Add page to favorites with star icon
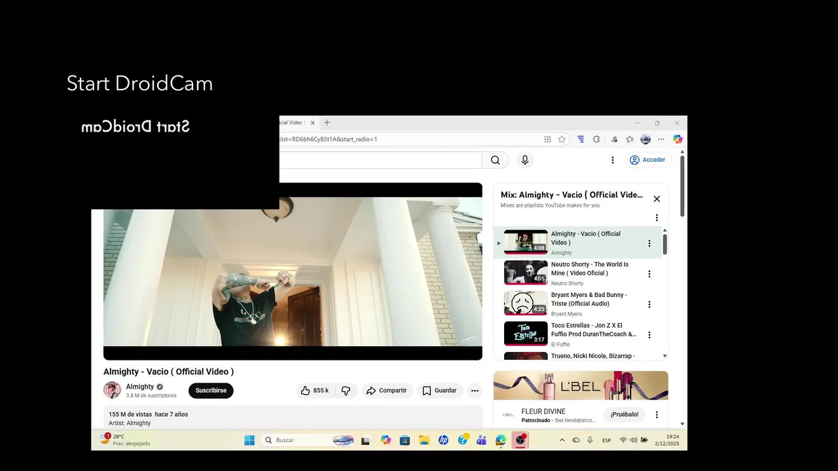Screen dimensions: 838x471 (x=562, y=139)
